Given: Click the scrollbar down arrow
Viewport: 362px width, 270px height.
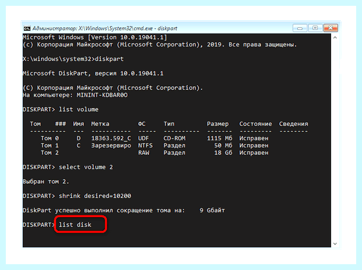Looking at the screenshot, I should pos(335,244).
